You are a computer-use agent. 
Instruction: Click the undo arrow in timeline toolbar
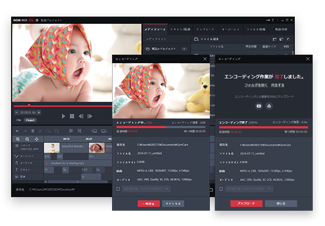tap(17, 131)
